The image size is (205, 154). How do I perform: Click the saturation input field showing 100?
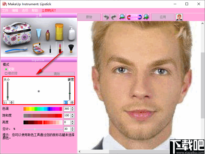(x=67, y=116)
